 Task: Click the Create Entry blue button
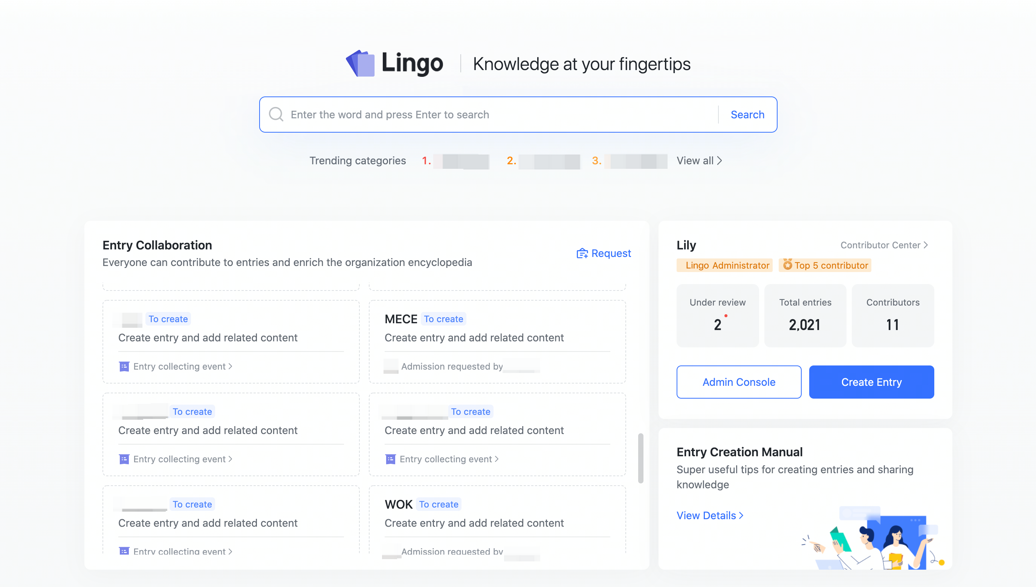[872, 381]
